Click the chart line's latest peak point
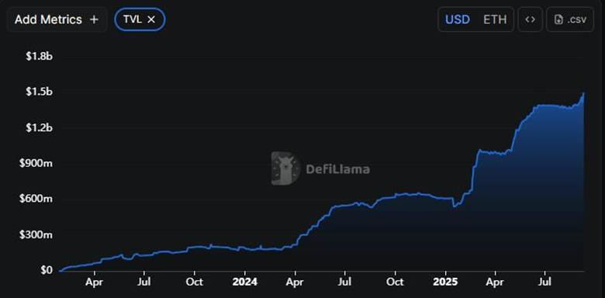The image size is (605, 298). coord(583,93)
